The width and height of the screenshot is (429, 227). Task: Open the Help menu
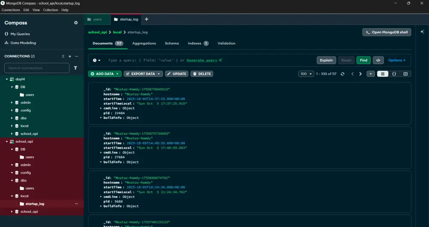(65, 10)
